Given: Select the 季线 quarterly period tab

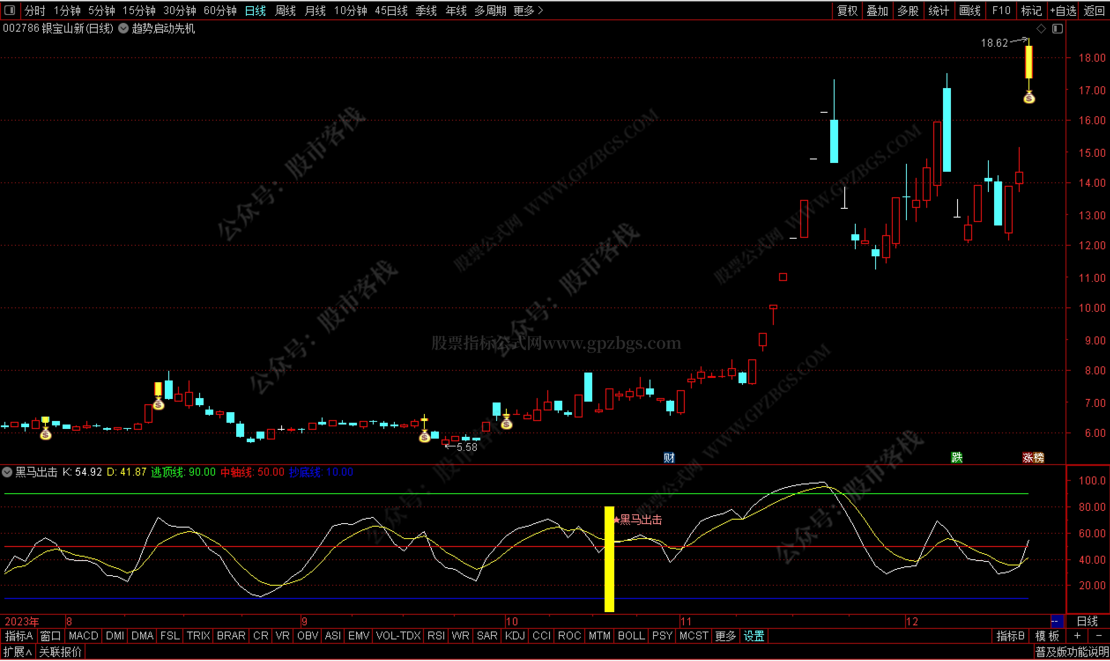Looking at the screenshot, I should click(426, 10).
